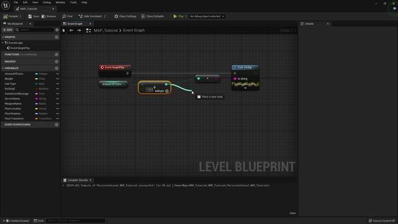Viewport: 398px width, 224px height.
Task: Click the Unreal Engine logo icon
Action: 6,5
